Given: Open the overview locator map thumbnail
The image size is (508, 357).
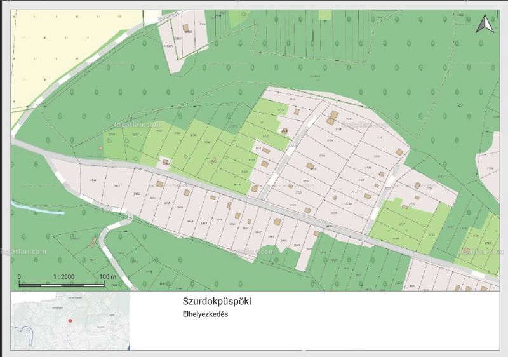Looking at the screenshot, I should click(70, 320).
